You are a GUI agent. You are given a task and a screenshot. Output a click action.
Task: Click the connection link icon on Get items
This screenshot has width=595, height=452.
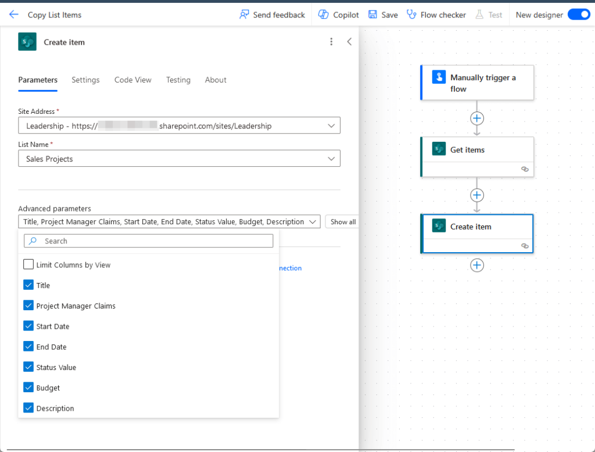[525, 169]
